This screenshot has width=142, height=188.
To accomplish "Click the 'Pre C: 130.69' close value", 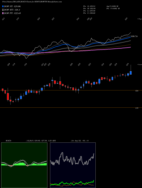I will click(89, 13).
